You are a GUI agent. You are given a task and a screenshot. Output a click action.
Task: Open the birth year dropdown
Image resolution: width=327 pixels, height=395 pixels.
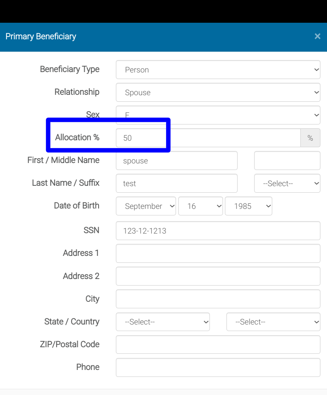point(248,206)
